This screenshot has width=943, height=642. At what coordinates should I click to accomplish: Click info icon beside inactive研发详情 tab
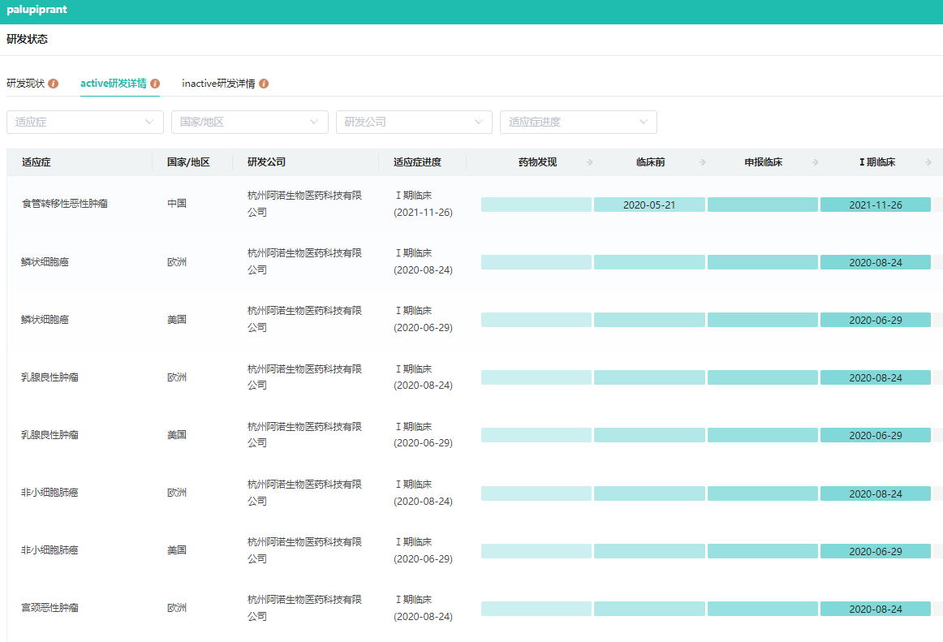click(264, 84)
